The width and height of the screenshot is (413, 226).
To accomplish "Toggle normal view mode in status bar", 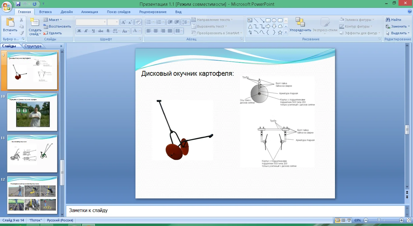I will (338, 220).
